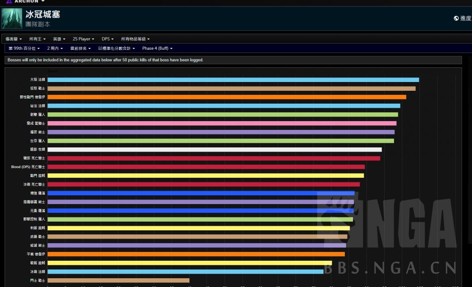
Task: Open the 英雄 difficulty dropdown
Action: pos(59,39)
